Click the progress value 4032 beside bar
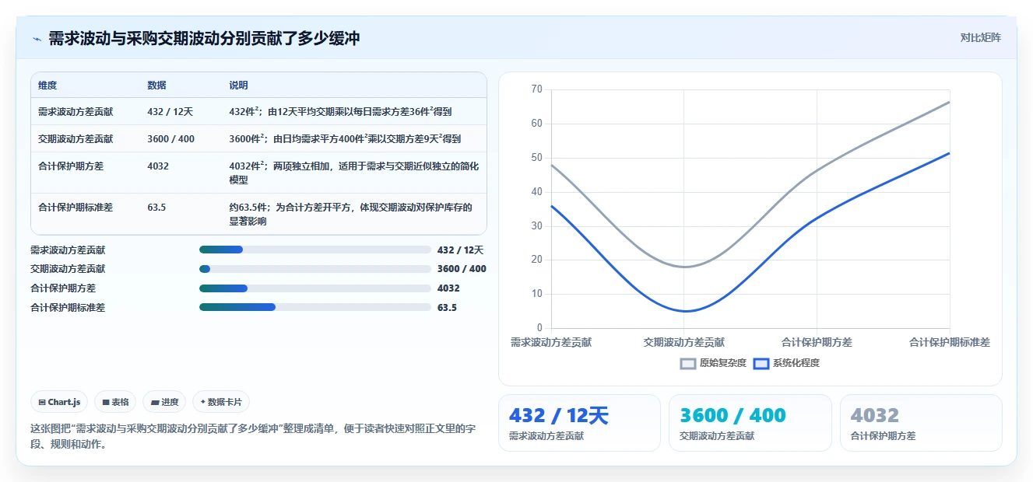Screen dimensions: 1033x482 coord(448,288)
